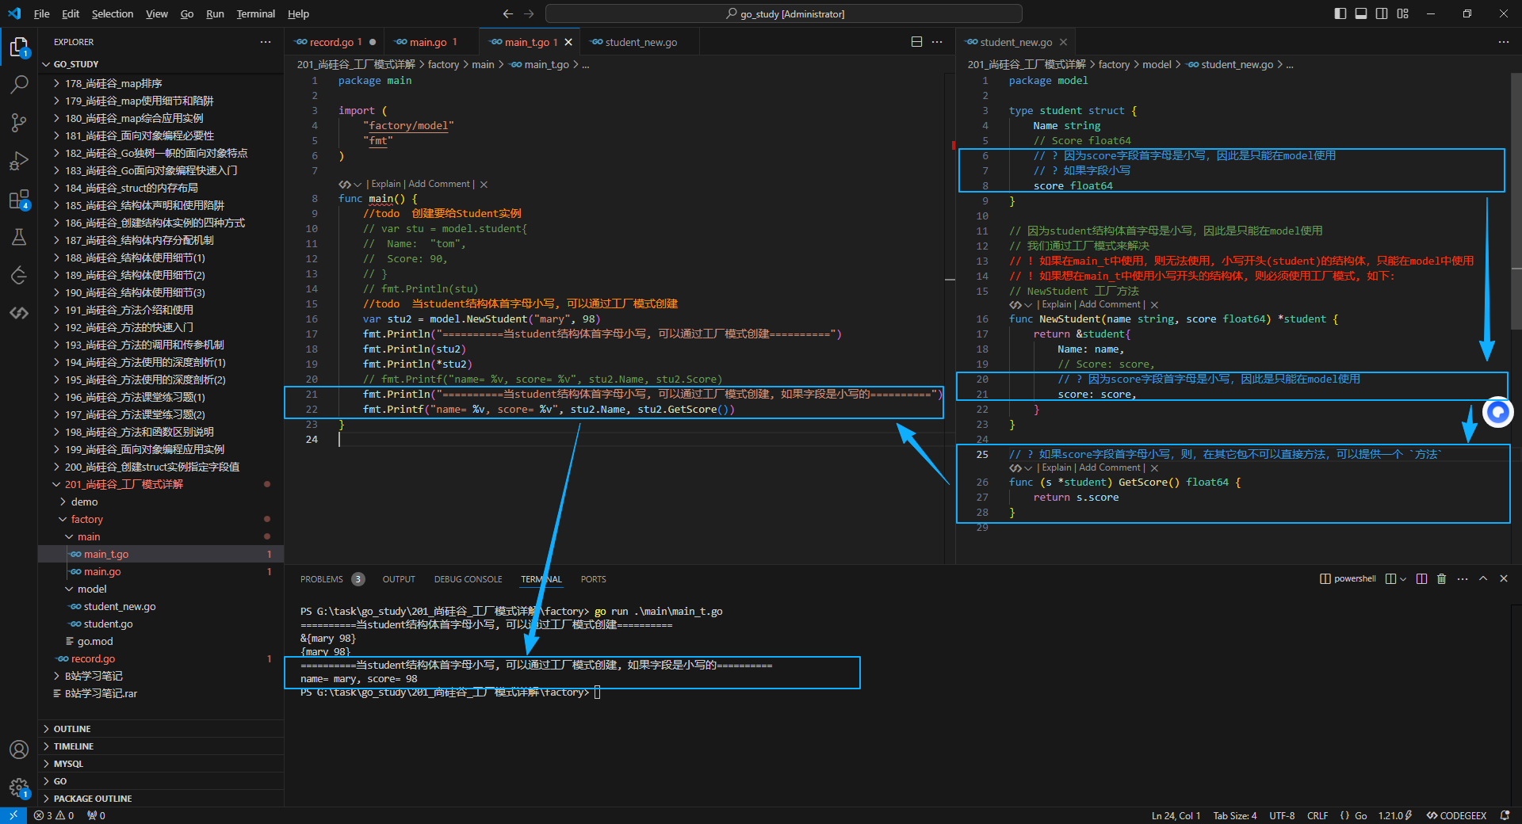
Task: Open the terminal launch profile dropdown
Action: click(1403, 579)
